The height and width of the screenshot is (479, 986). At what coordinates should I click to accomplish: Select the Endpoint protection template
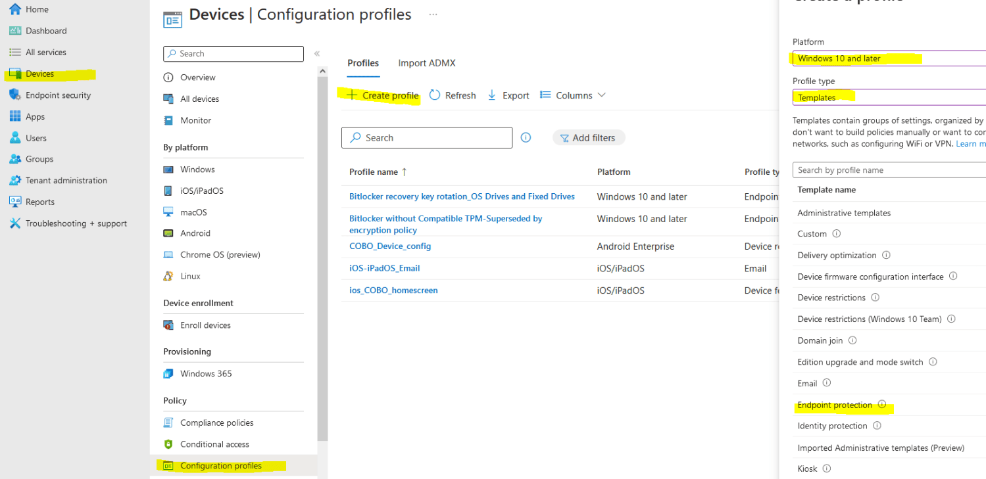833,405
